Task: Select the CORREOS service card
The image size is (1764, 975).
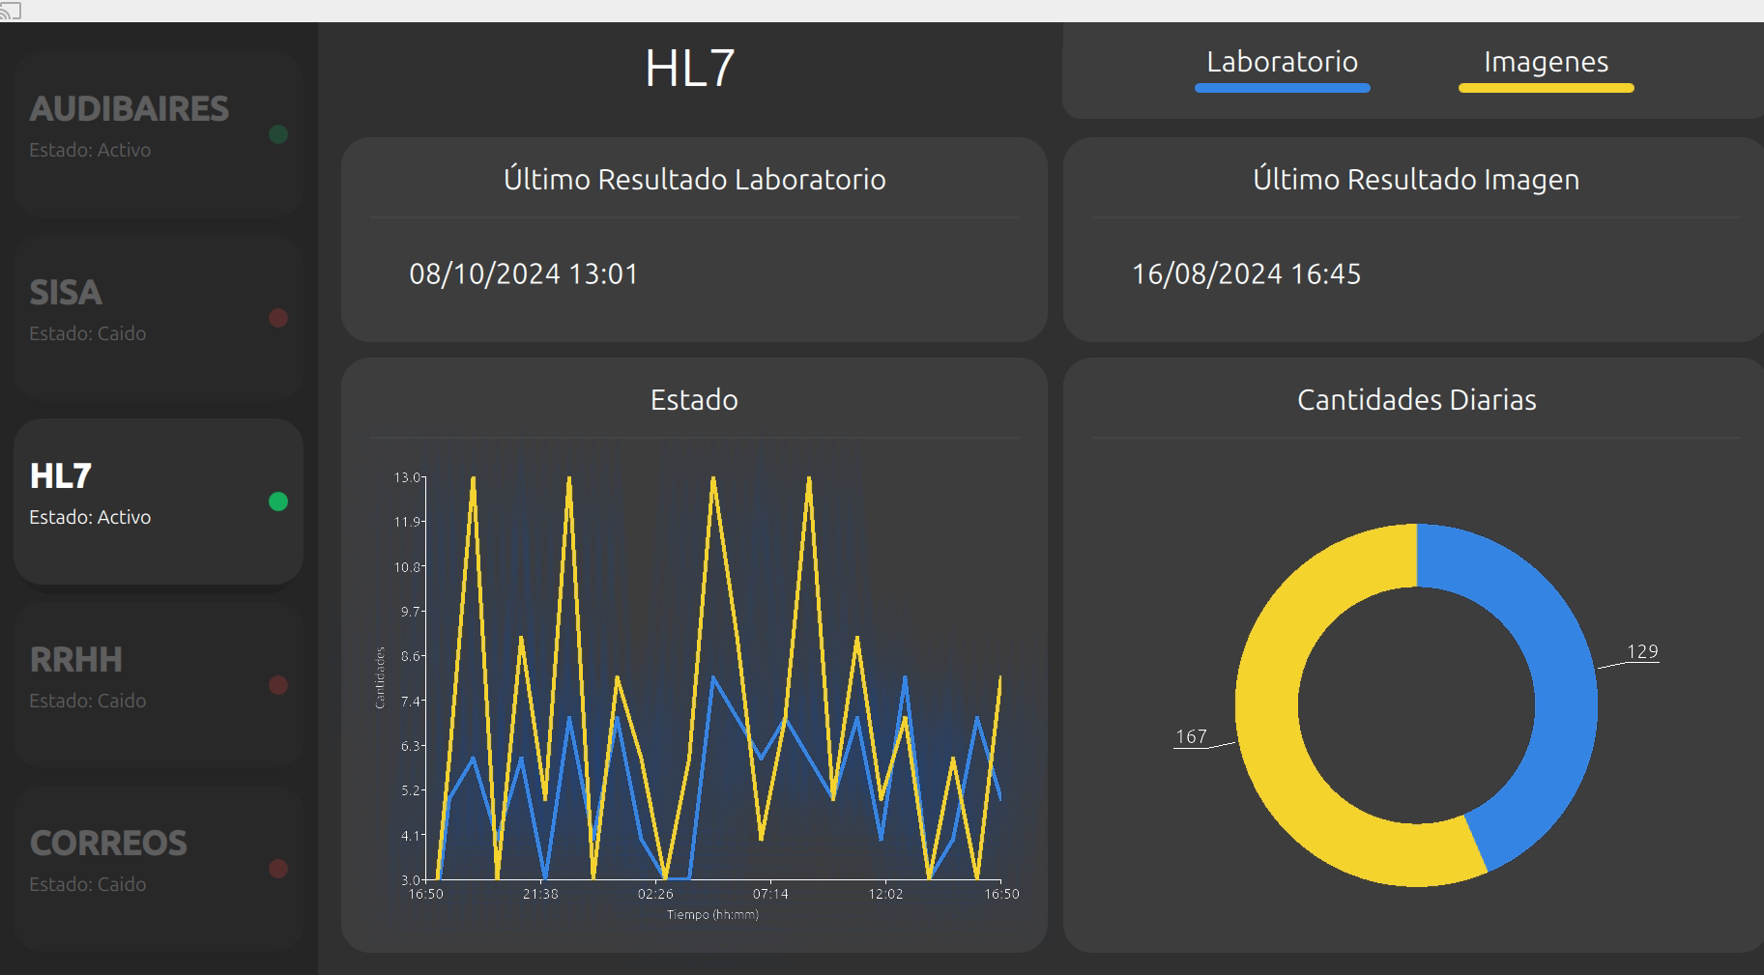Action: 159,868
